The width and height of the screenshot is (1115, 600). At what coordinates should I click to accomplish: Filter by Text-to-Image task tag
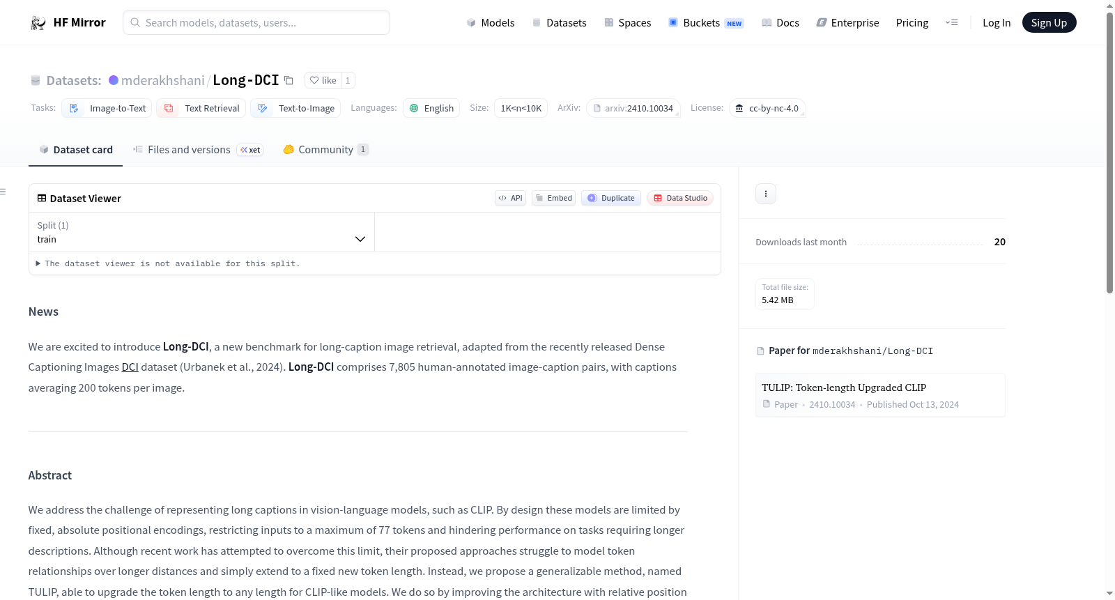click(x=295, y=108)
